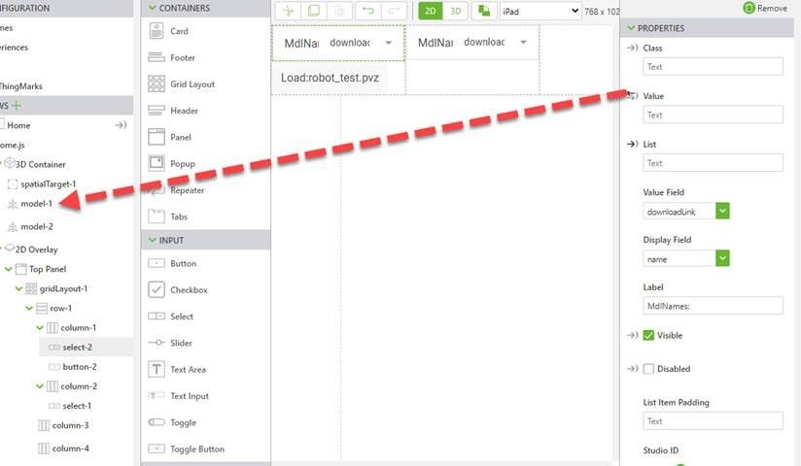Click the Class property text field

713,67
